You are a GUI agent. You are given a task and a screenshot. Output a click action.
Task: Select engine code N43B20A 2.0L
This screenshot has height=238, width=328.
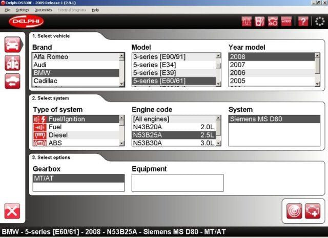[174, 127]
